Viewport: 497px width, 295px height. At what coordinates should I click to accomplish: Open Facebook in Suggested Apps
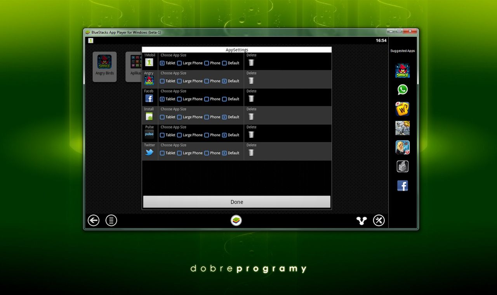[403, 186]
